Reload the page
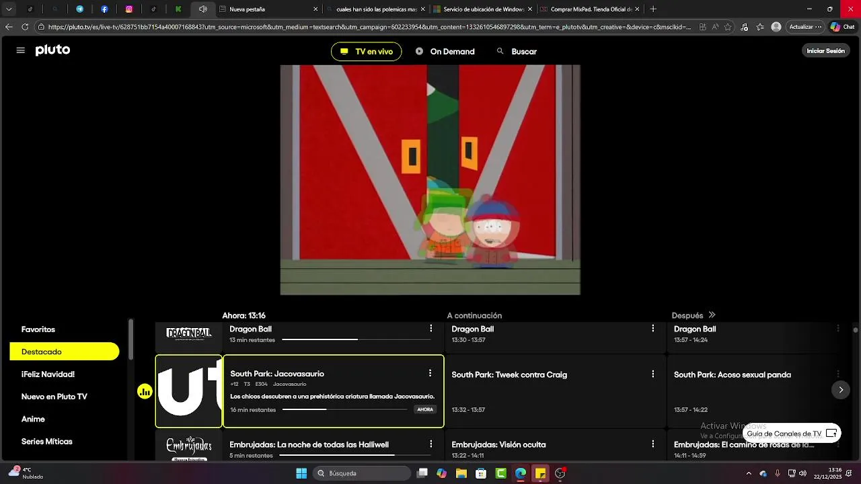Screen dimensions: 861x484 [25, 27]
